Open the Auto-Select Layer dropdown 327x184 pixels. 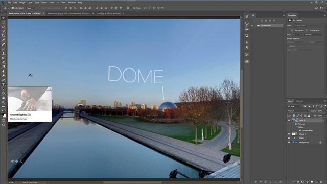click(x=31, y=8)
